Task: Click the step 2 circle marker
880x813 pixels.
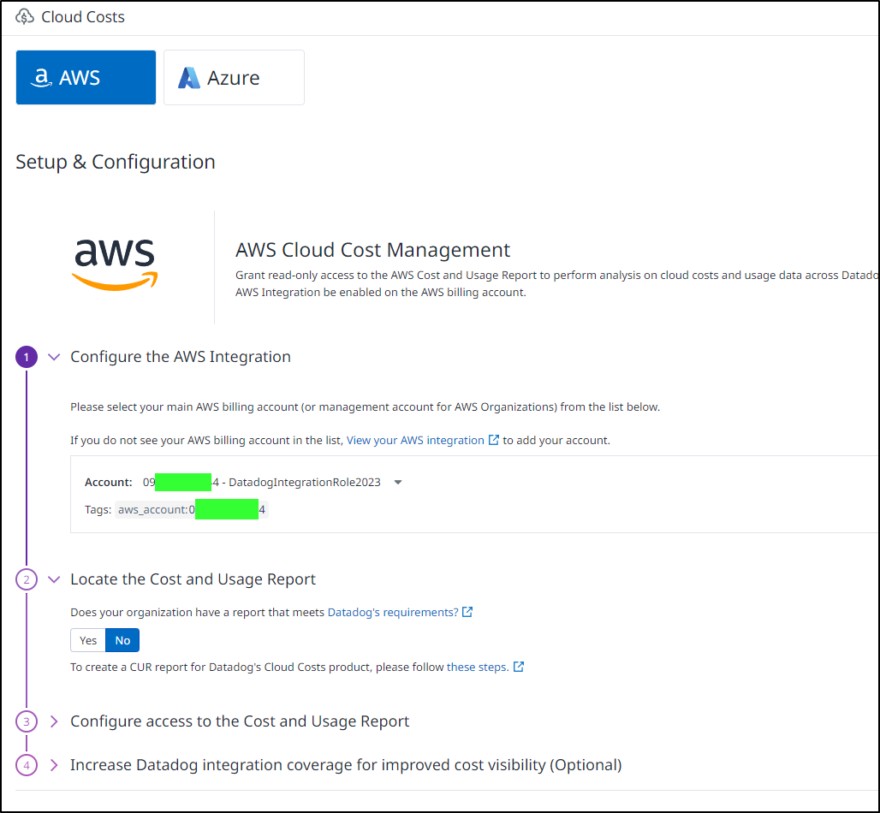Action: [x=27, y=579]
